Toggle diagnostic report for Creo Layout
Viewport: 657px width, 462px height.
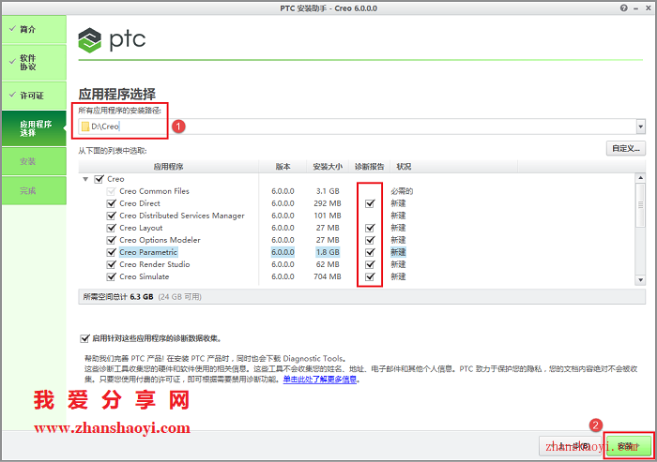[x=370, y=228]
